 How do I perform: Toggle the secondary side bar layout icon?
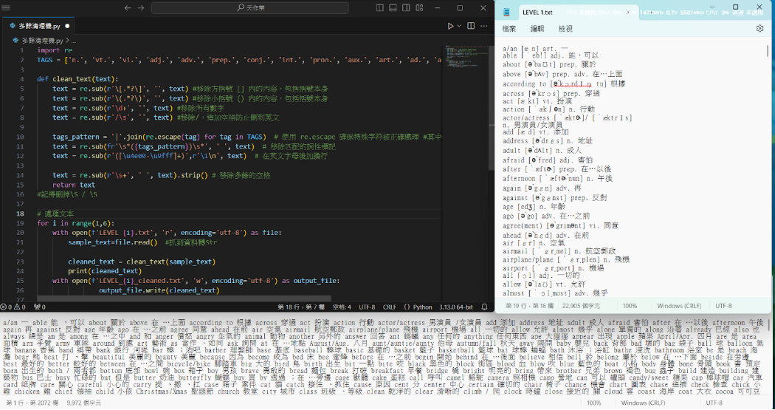406,8
